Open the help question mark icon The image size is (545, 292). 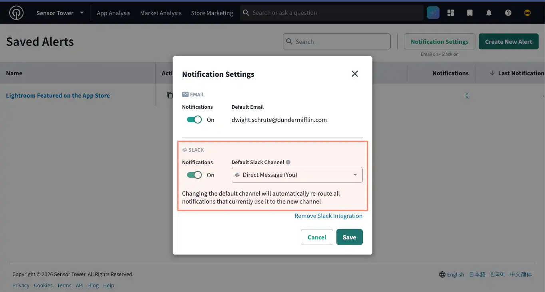pyautogui.click(x=508, y=13)
